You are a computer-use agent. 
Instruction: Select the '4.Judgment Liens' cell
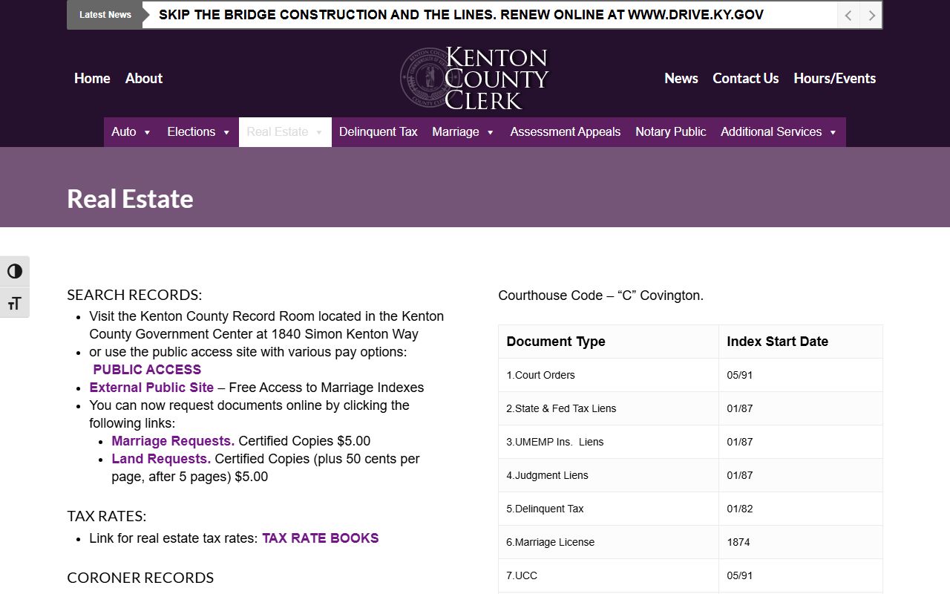coord(609,475)
